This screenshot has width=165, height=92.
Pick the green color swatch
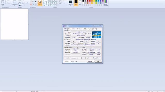(x=96, y=1)
